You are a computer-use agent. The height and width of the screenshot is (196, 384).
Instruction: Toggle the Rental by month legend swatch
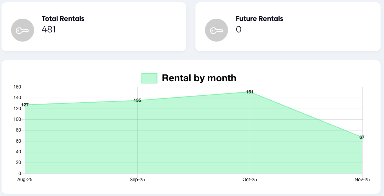point(149,78)
